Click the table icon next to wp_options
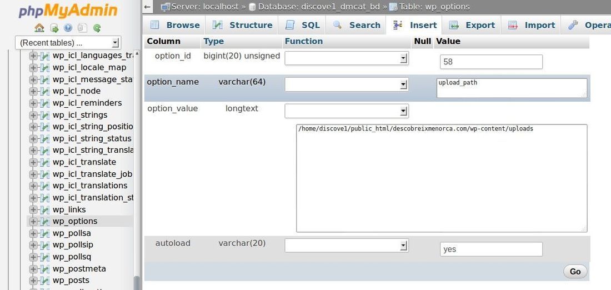Image resolution: width=611 pixels, height=290 pixels. [x=45, y=222]
